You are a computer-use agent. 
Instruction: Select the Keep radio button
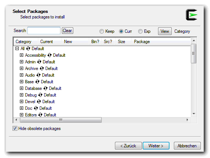tap(102, 31)
